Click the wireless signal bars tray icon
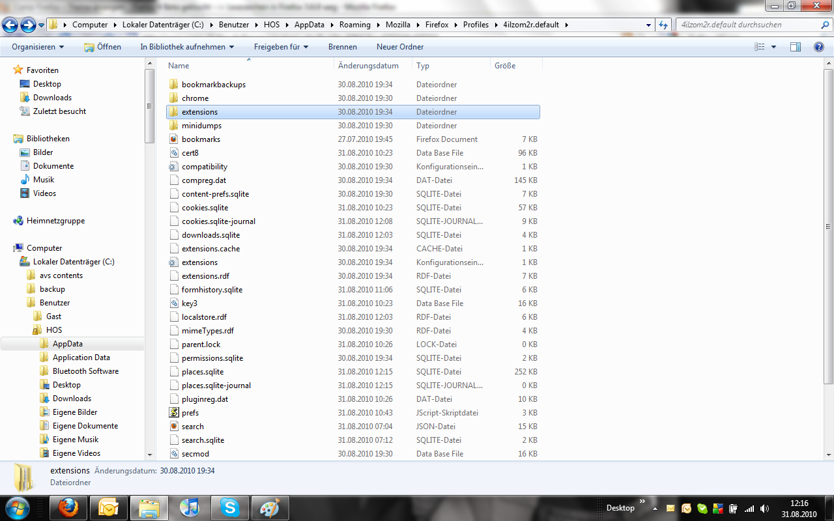 tap(749, 509)
